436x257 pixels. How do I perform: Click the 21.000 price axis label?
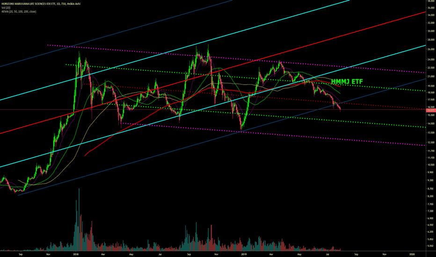pyautogui.click(x=431, y=77)
